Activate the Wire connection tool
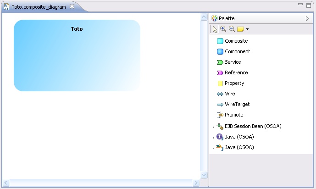Image resolution: width=316 pixels, height=189 pixels. click(229, 94)
